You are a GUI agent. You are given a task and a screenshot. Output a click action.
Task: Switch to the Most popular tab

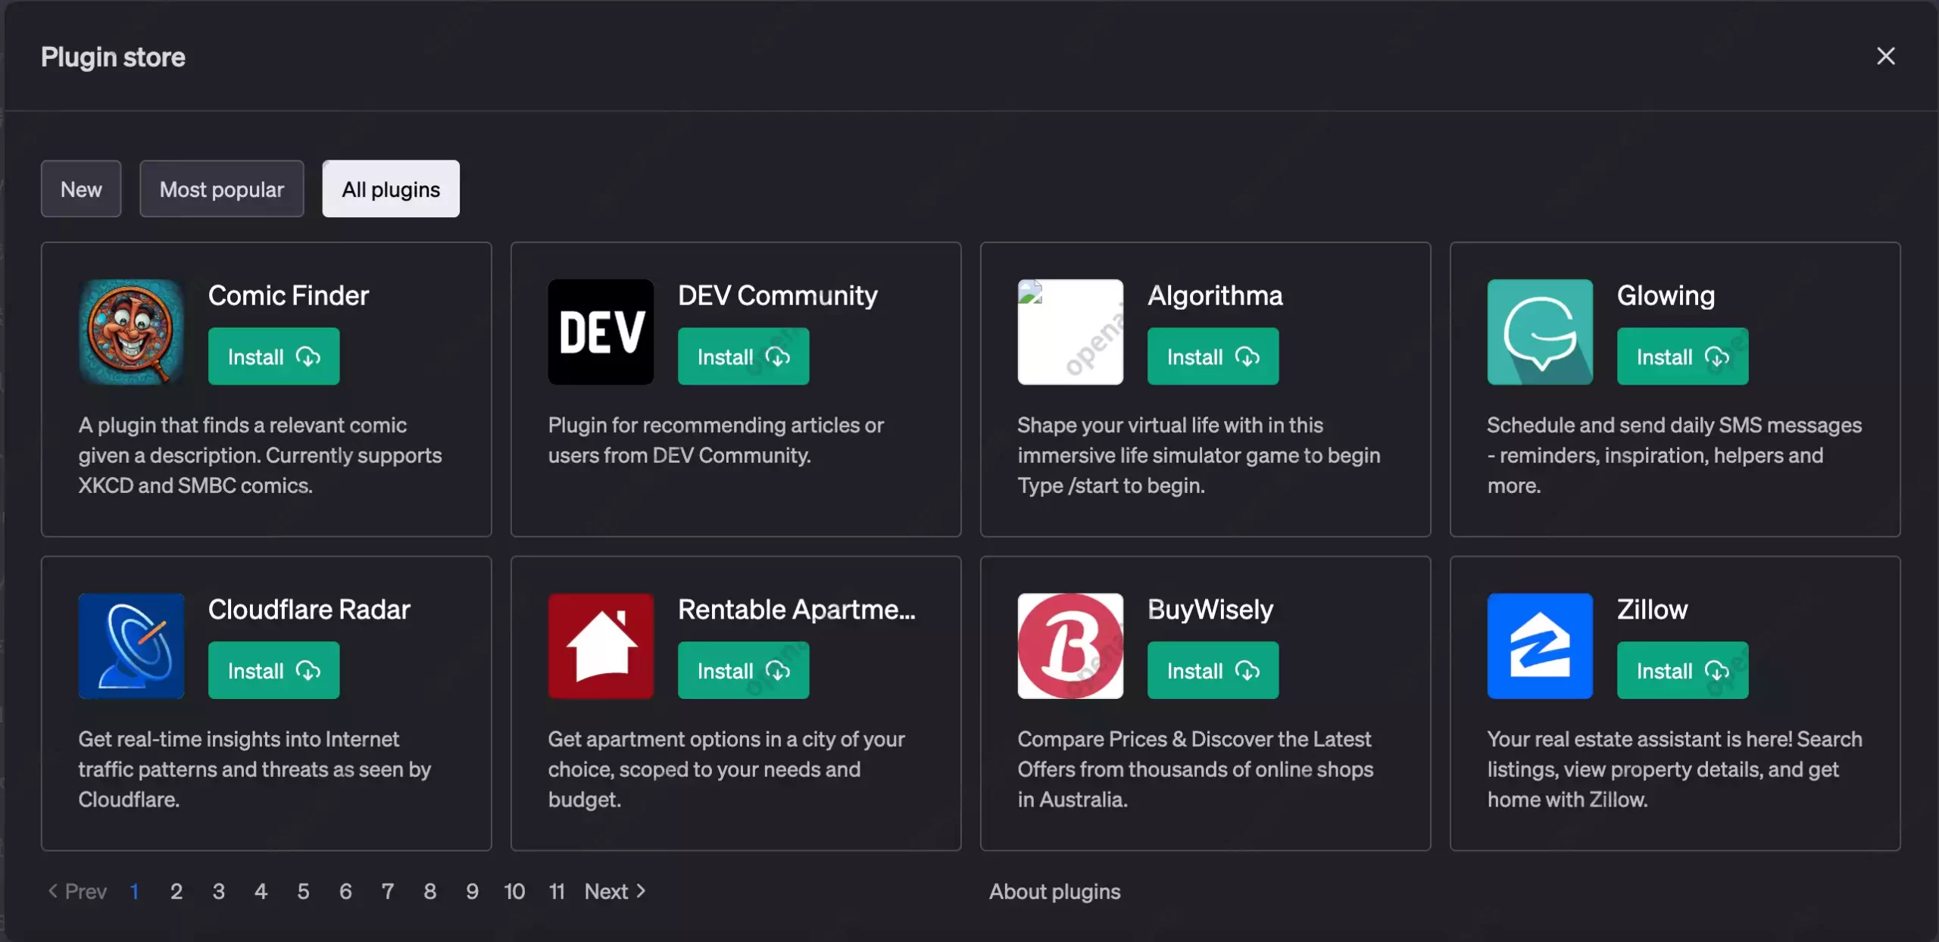[222, 189]
